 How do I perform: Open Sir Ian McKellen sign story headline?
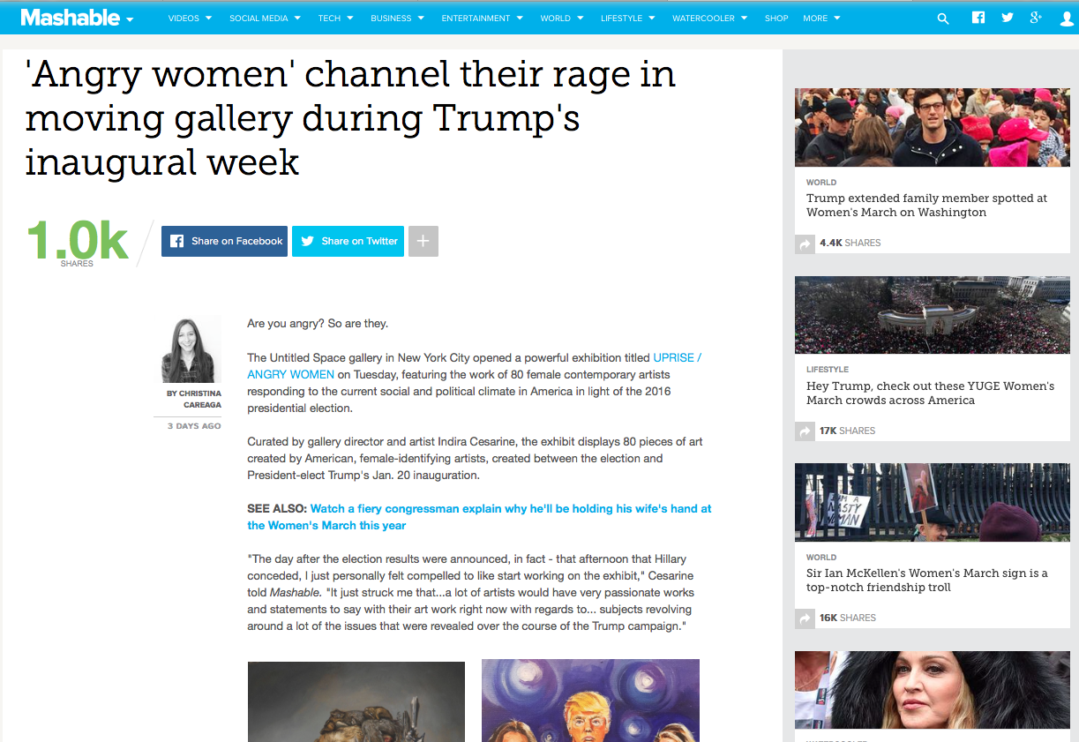pyautogui.click(x=926, y=580)
